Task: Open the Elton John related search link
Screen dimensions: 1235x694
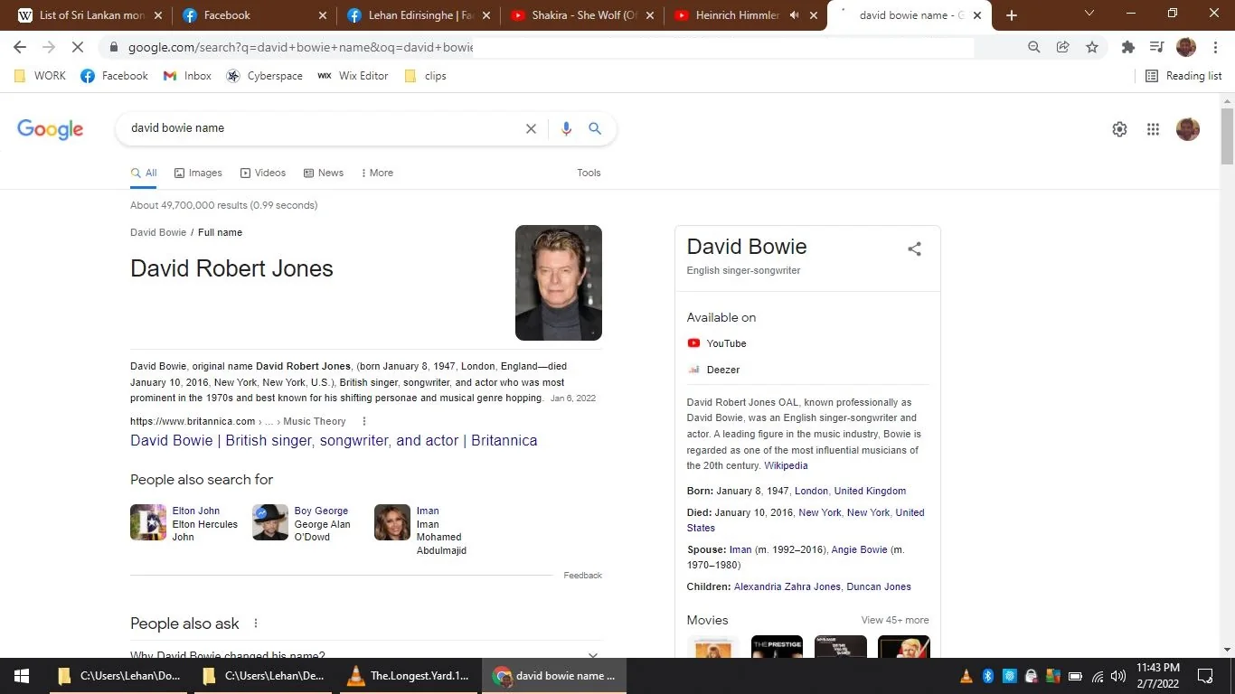Action: (x=196, y=511)
